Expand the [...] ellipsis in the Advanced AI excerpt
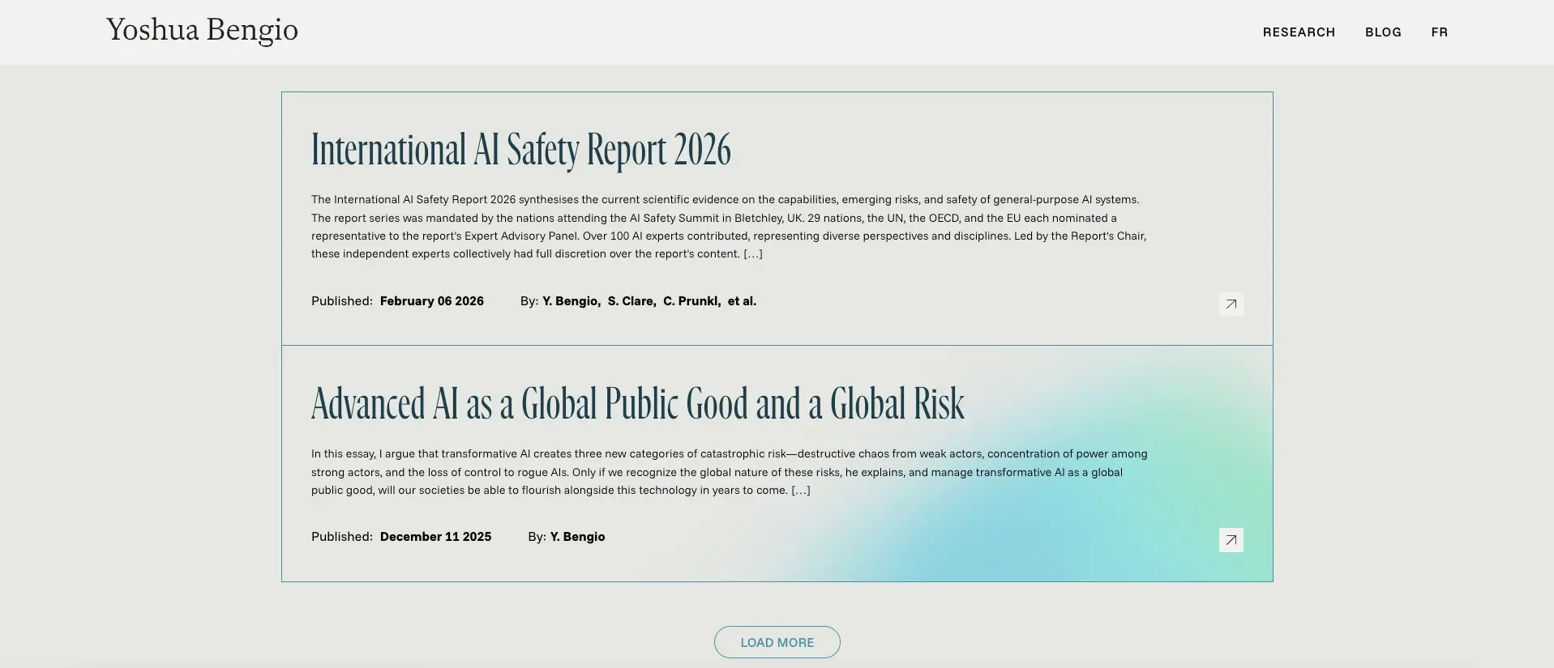 click(x=800, y=491)
